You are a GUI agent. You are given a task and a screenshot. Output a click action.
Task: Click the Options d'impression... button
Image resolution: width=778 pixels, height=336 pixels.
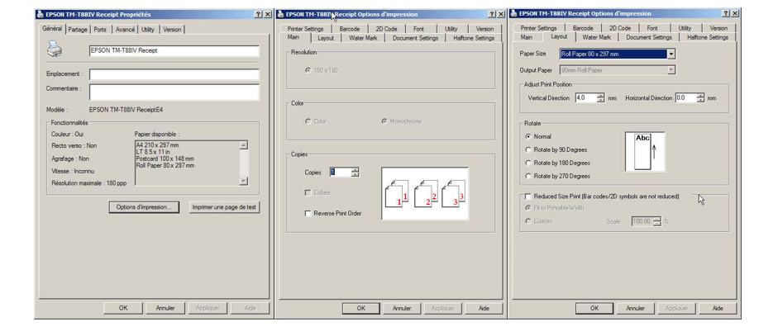144,208
